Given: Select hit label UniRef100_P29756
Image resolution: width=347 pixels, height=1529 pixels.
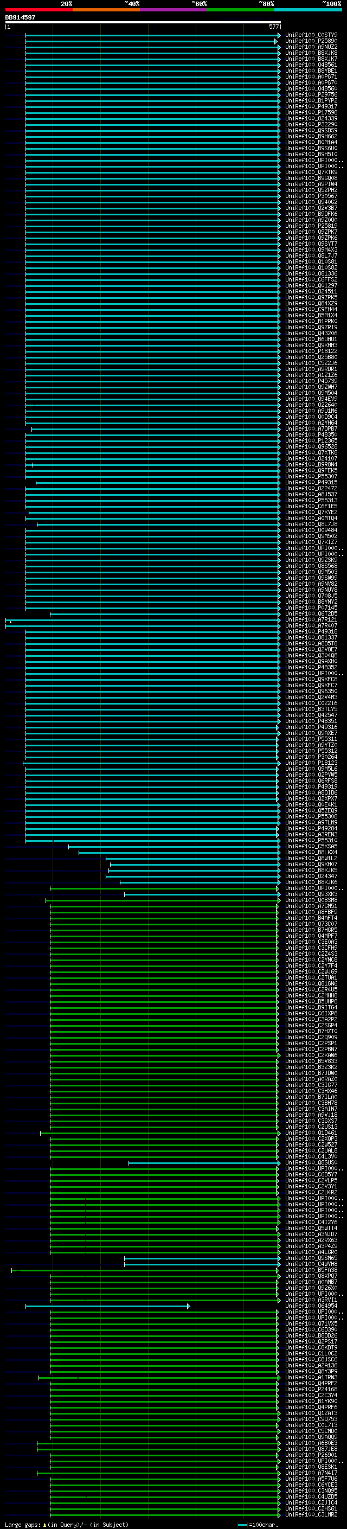Looking at the screenshot, I should click(x=311, y=95).
